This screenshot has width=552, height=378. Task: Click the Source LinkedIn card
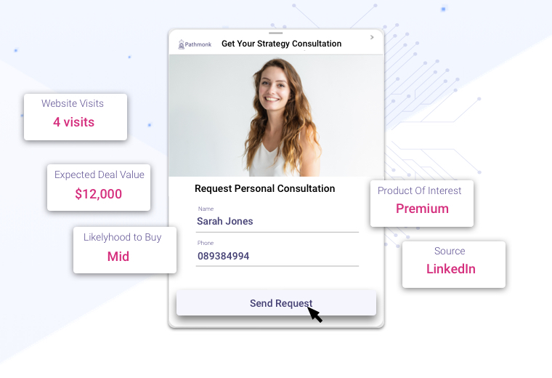coord(454,265)
